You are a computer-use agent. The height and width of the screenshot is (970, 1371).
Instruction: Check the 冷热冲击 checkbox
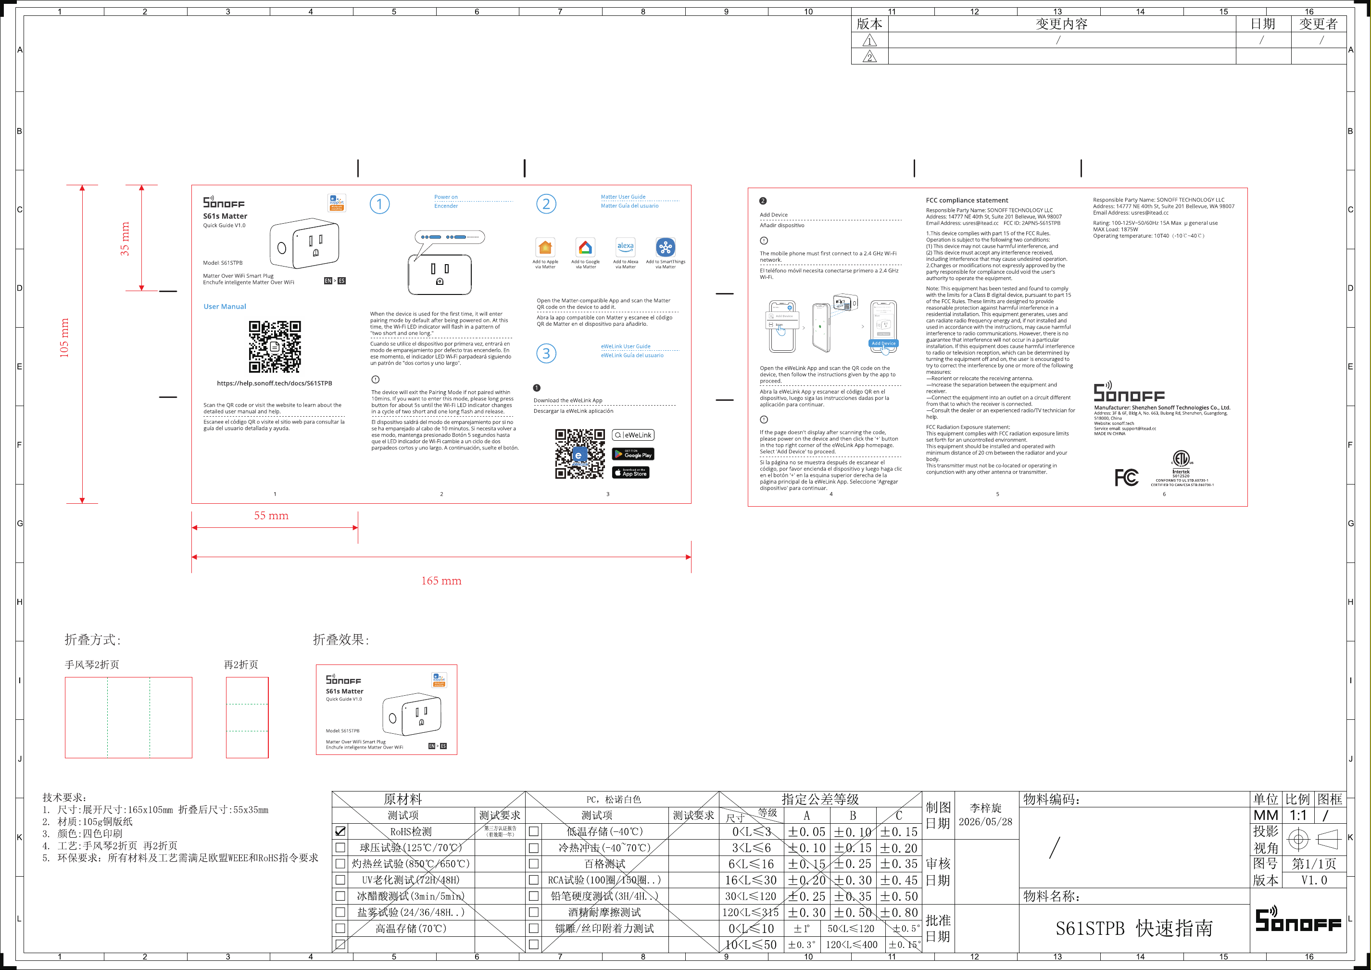pos(534,848)
